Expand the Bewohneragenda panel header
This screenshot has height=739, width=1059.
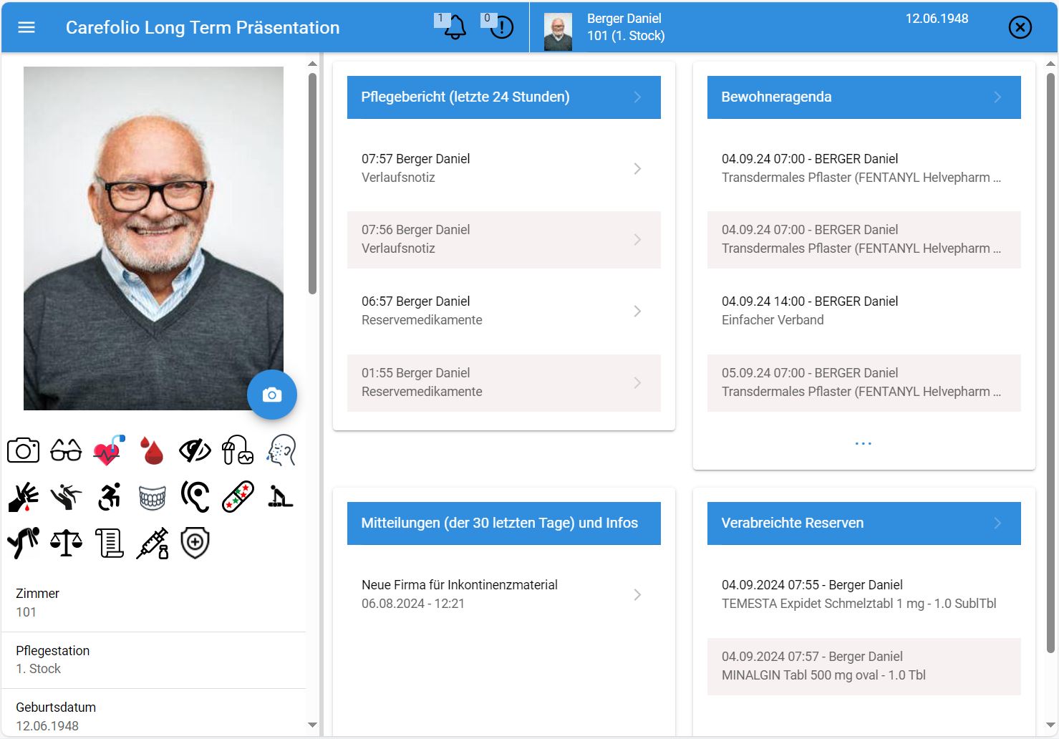pos(864,97)
